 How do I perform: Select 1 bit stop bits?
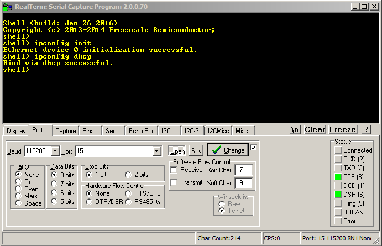(x=89, y=174)
